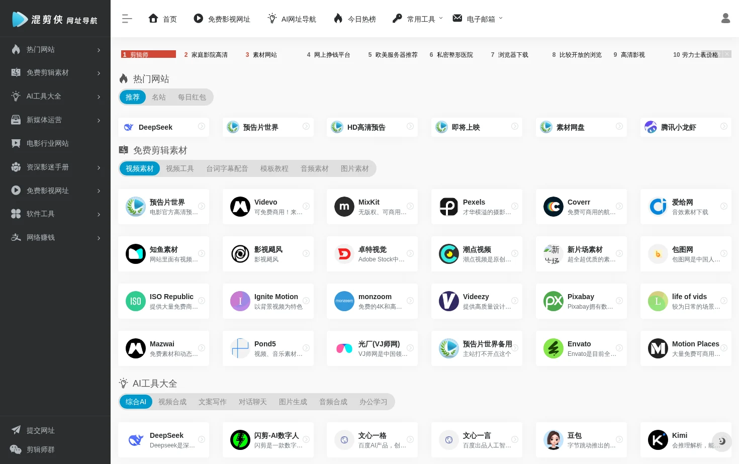Switch to 每日红包 tab
739x464 pixels.
pos(192,97)
